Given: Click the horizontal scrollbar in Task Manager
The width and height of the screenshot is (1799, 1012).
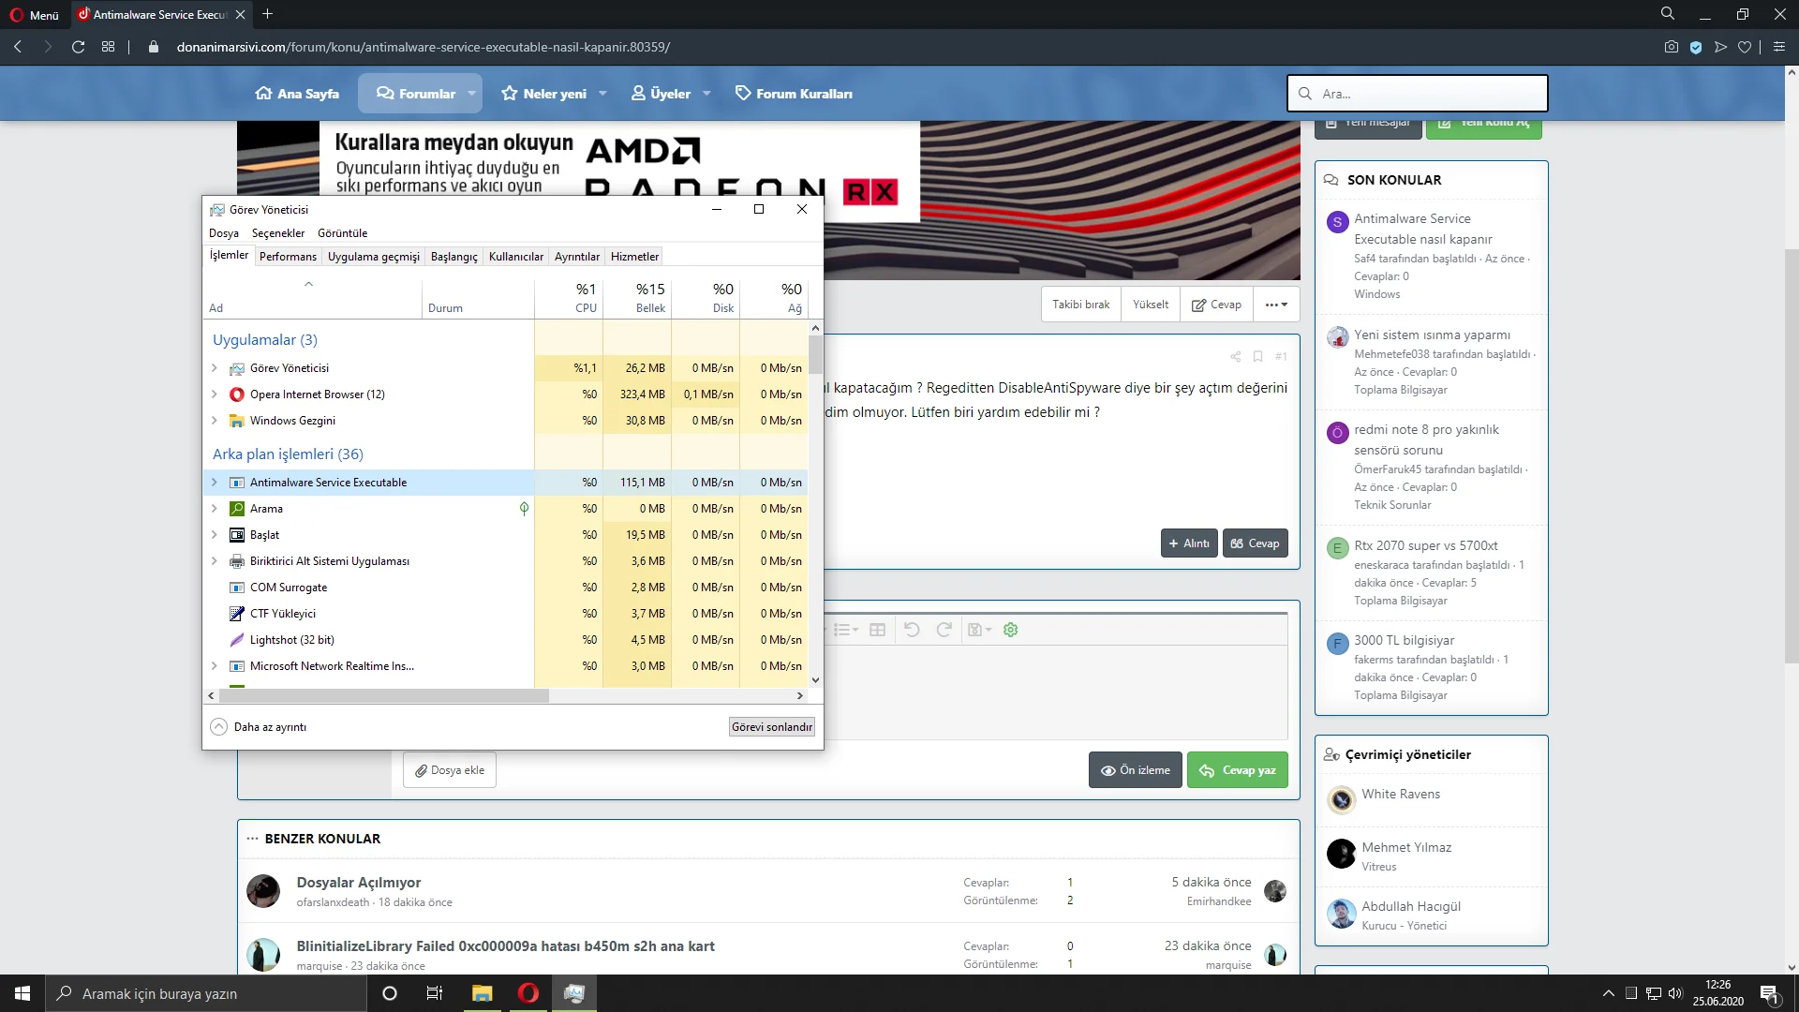Looking at the screenshot, I should pyautogui.click(x=384, y=696).
